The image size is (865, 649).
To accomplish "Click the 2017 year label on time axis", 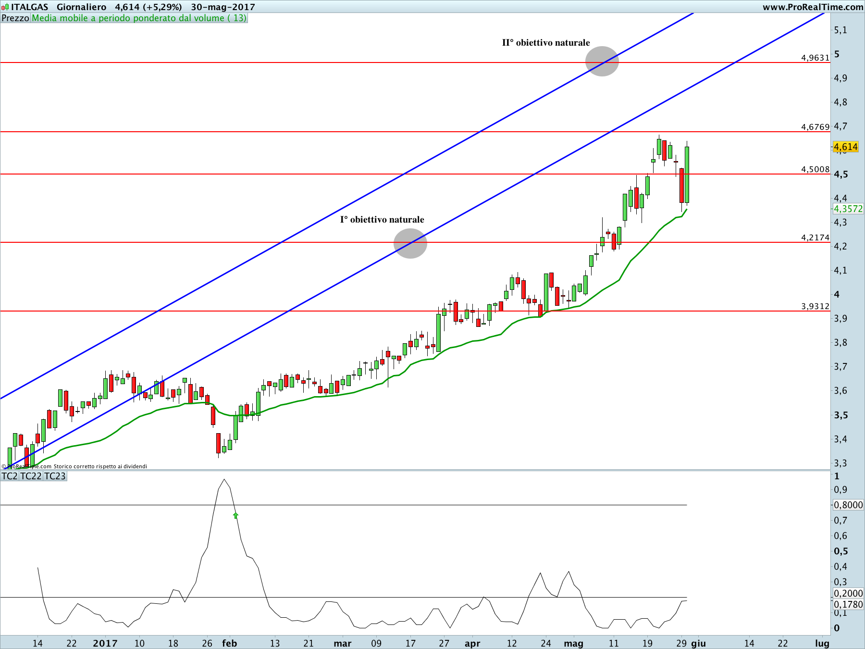I will click(105, 643).
